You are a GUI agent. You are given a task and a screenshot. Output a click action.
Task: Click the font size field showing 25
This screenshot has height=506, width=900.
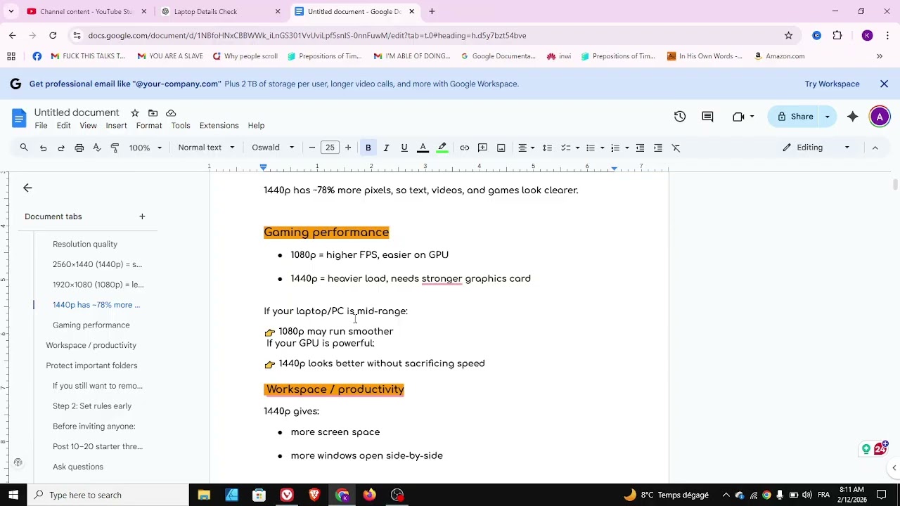330,148
